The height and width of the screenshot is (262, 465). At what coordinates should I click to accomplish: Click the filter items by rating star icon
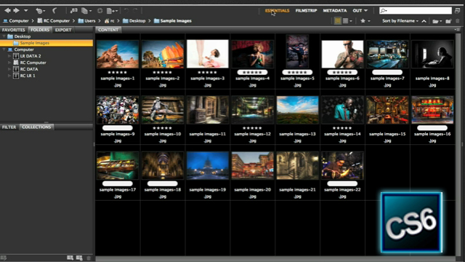point(363,21)
